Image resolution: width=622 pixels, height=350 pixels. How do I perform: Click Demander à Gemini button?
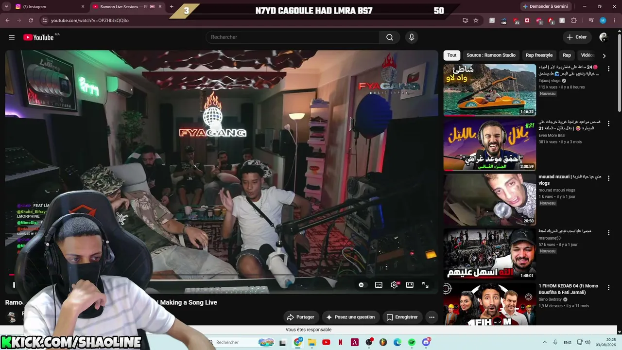click(545, 7)
